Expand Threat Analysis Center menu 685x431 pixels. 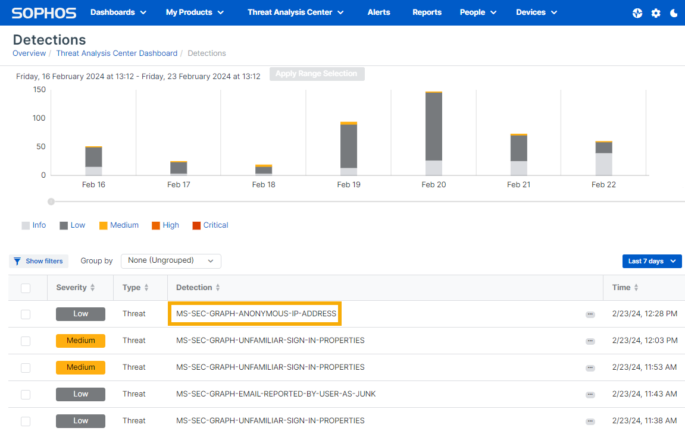tap(296, 12)
